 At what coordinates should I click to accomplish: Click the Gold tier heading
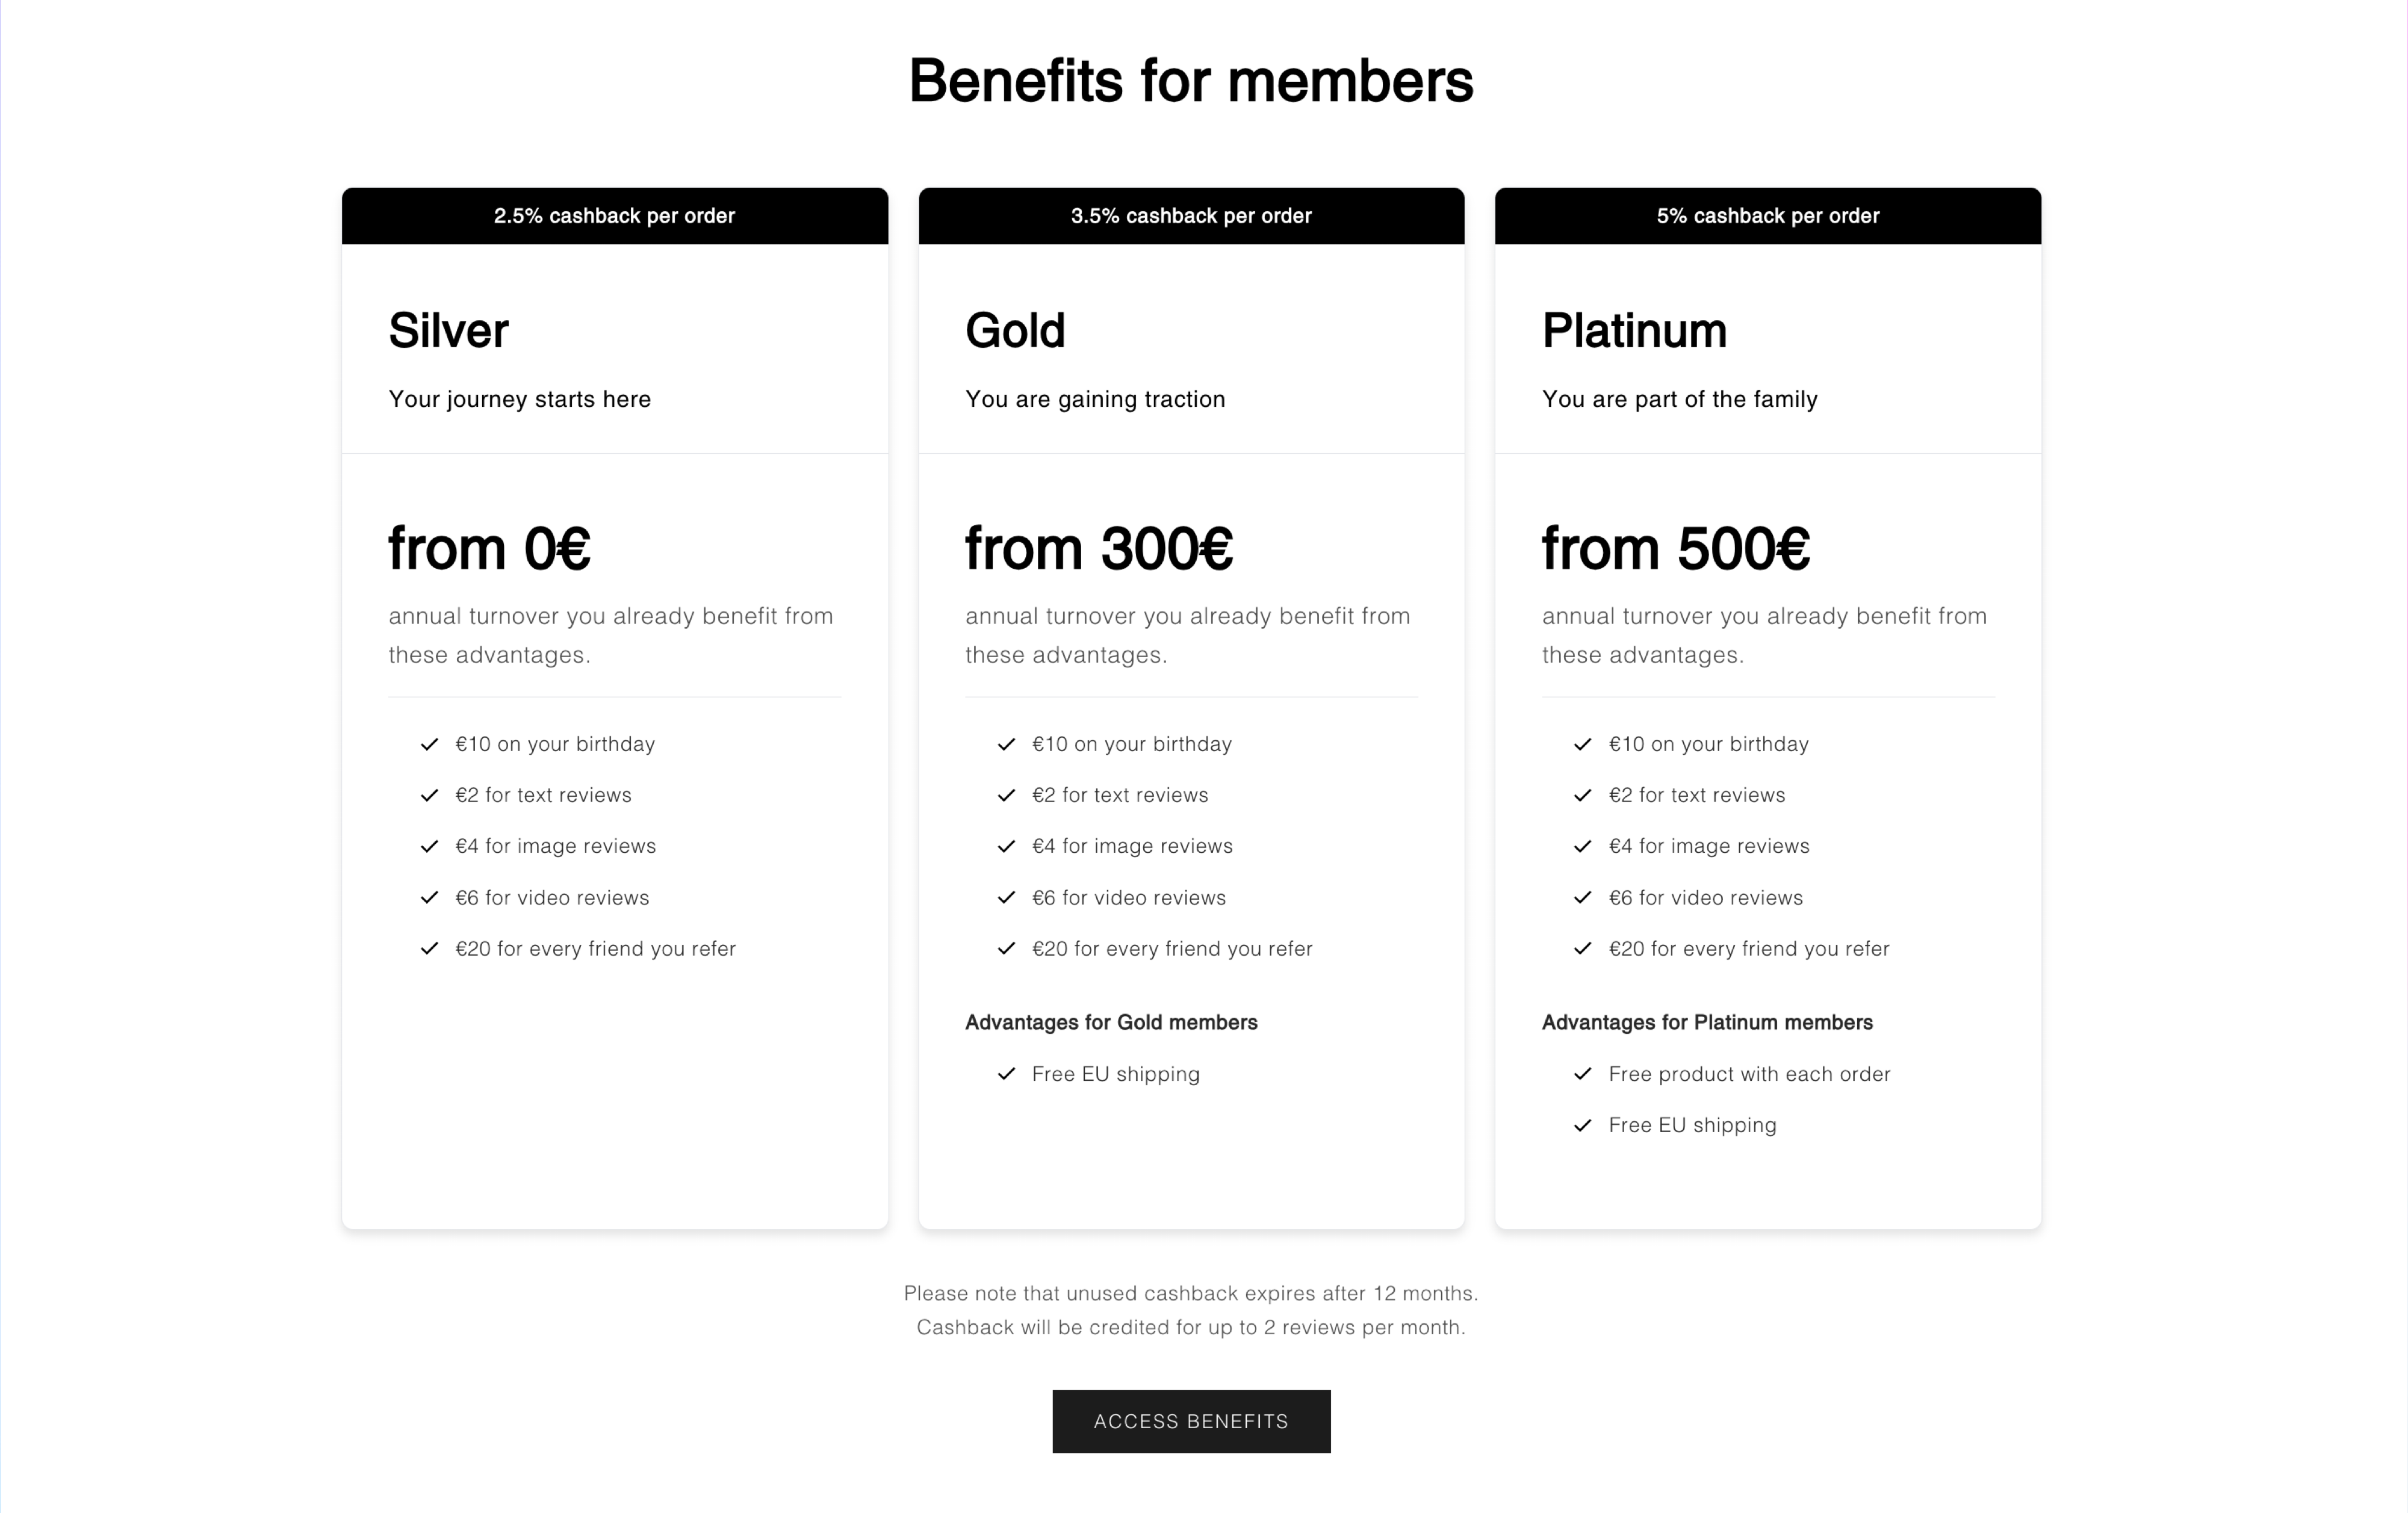(1015, 331)
